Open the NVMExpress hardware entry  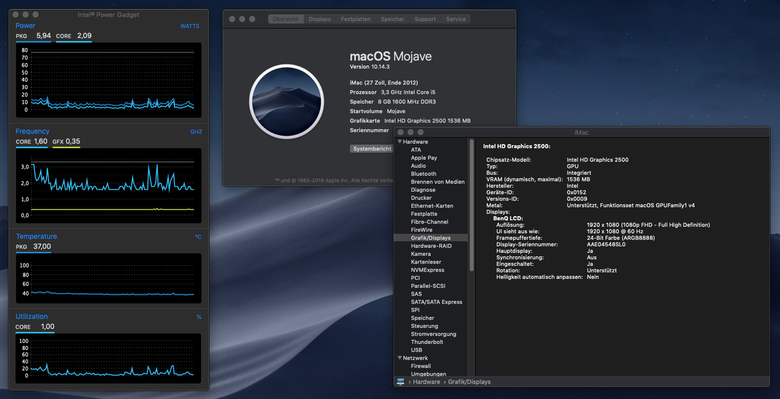pyautogui.click(x=428, y=270)
